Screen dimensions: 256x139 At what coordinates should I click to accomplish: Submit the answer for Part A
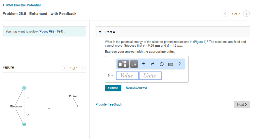point(113,88)
